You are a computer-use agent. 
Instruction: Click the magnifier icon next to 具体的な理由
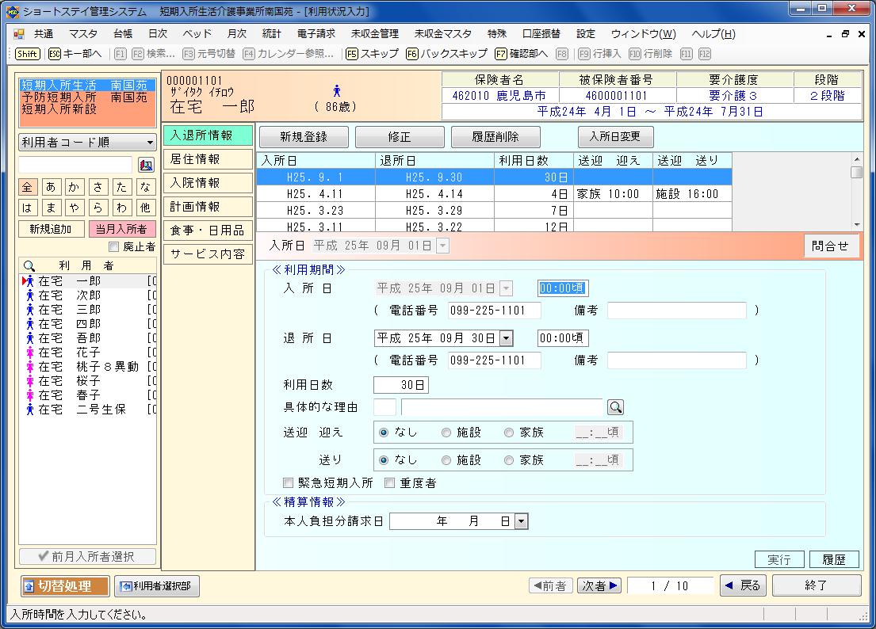tap(615, 407)
